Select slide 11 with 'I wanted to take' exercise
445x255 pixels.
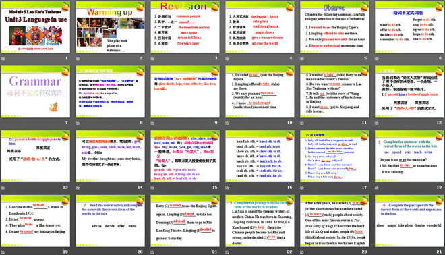334,92
